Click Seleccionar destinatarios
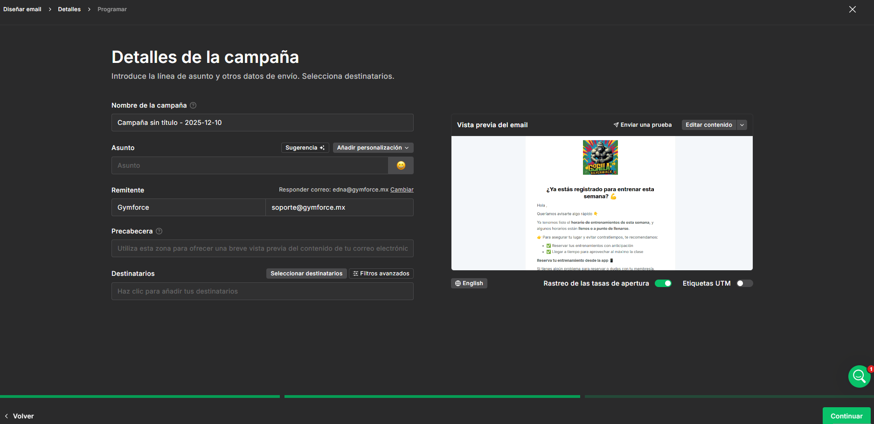Image resolution: width=874 pixels, height=424 pixels. coord(306,274)
